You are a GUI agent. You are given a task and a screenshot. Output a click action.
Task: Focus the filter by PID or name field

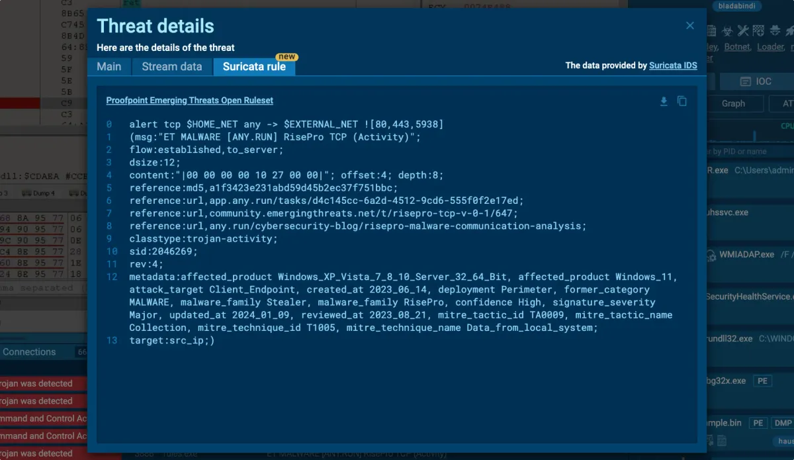coord(750,152)
